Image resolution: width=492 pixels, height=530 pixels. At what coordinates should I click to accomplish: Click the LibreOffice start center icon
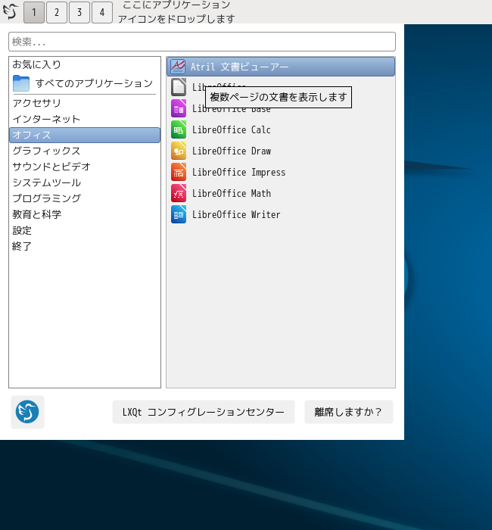(x=179, y=87)
